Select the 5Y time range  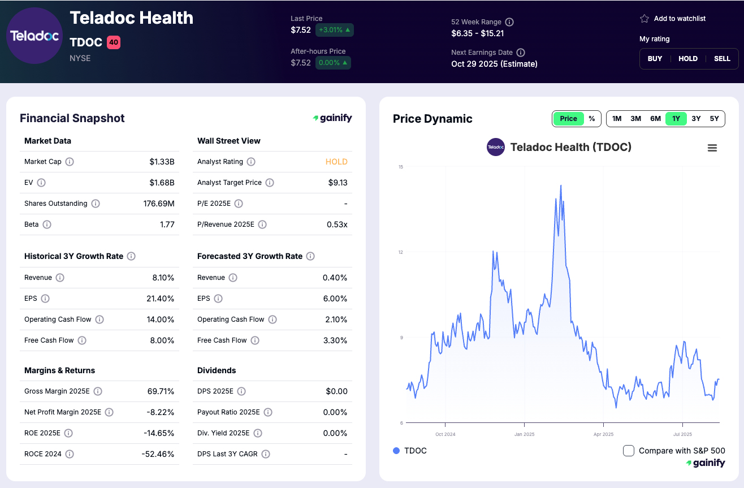(x=715, y=119)
